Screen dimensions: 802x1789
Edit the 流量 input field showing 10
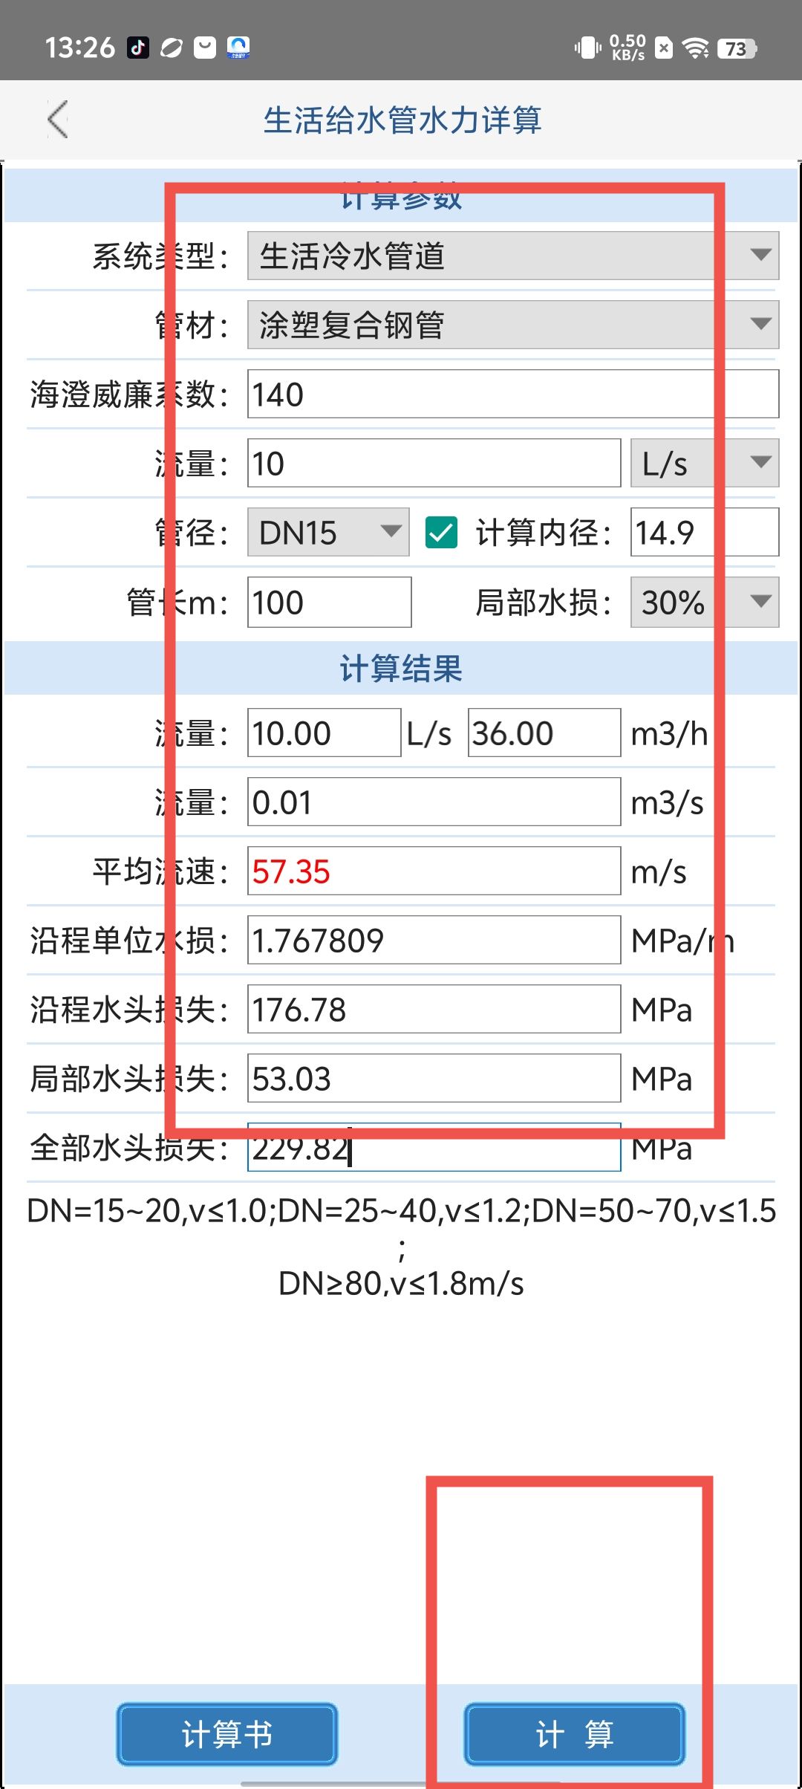(x=434, y=463)
